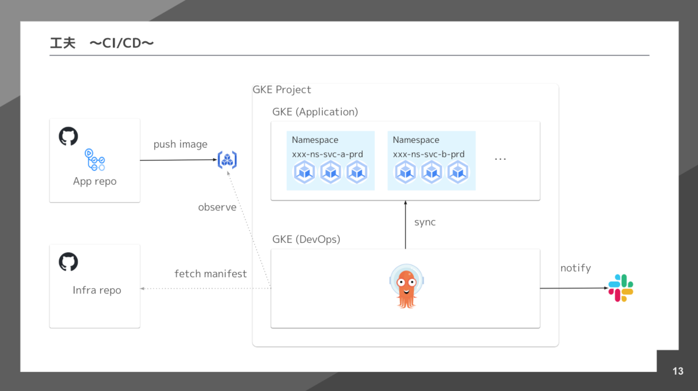Click the "App repo" label

point(95,181)
